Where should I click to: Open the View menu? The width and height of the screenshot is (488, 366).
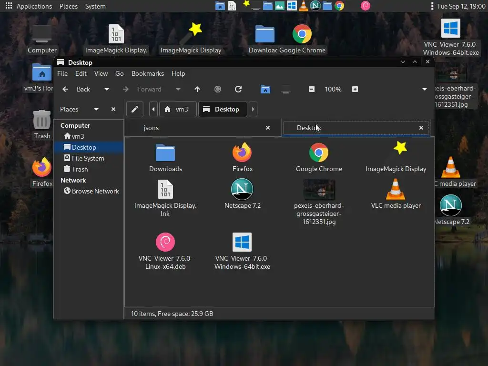101,74
